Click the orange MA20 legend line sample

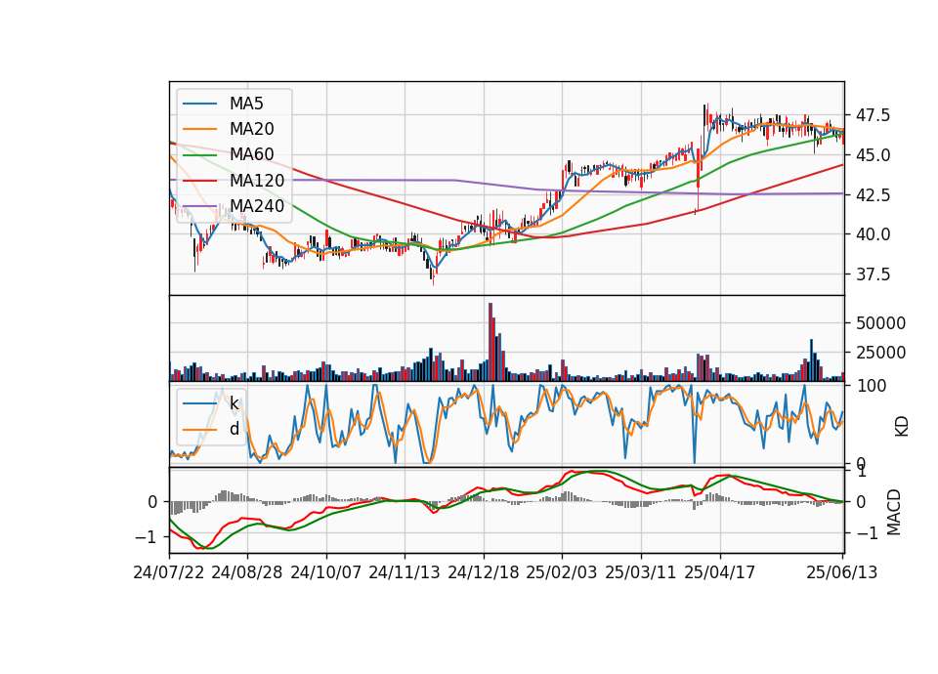click(x=199, y=129)
